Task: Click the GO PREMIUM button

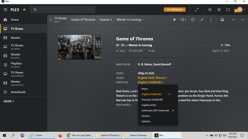Action: pyautogui.click(x=175, y=10)
